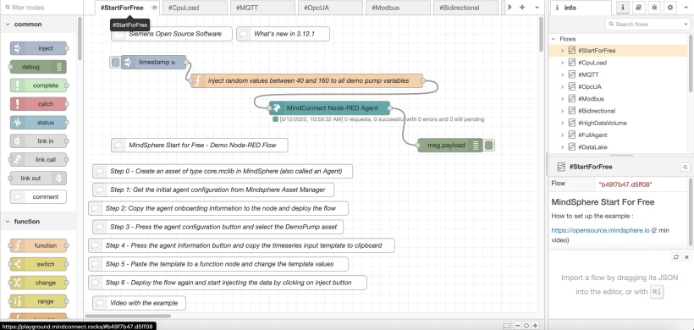
Task: Collapse the common palette category
Action: [x=8, y=25]
